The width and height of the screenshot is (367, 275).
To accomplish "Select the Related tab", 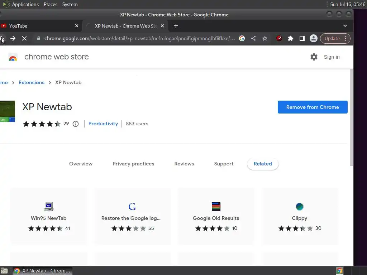I will point(263,164).
